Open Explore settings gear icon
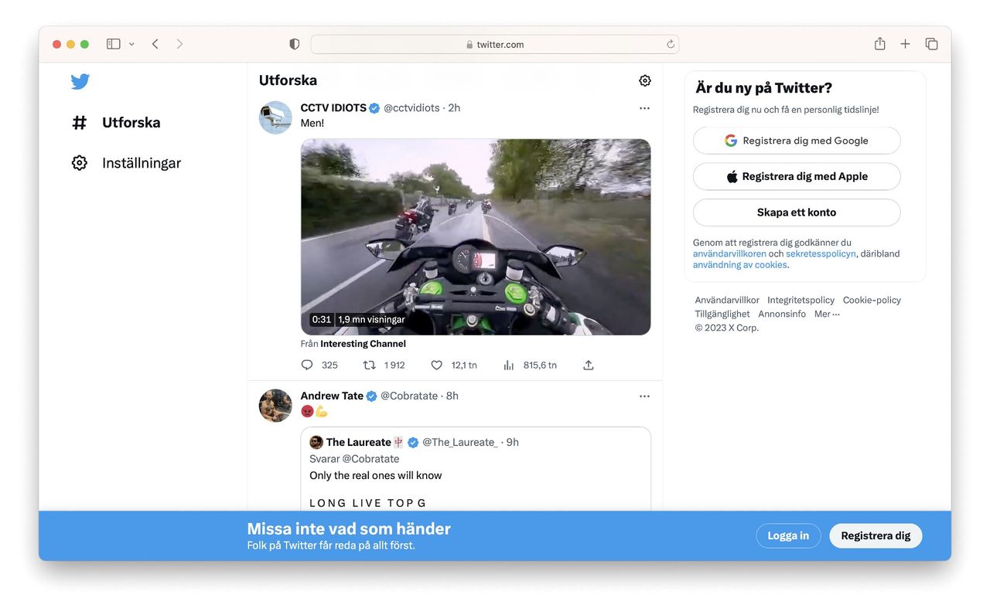Image resolution: width=990 pixels, height=612 pixels. [x=645, y=80]
